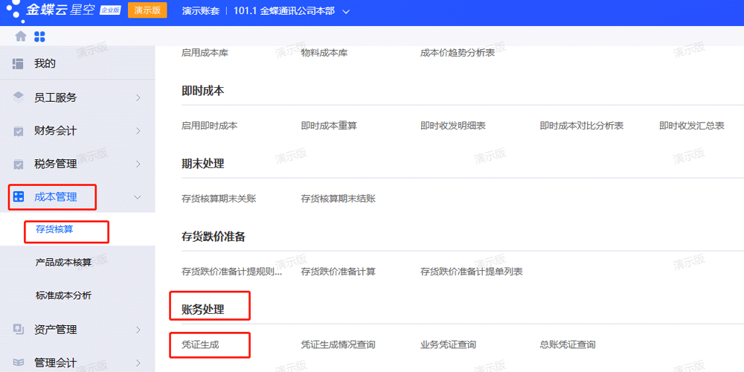
Task: Open 业务凭证查询 link
Action: [x=449, y=345]
